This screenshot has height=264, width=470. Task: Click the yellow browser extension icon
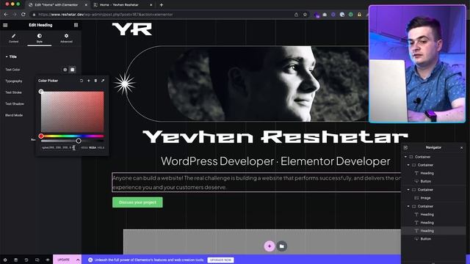359,15
